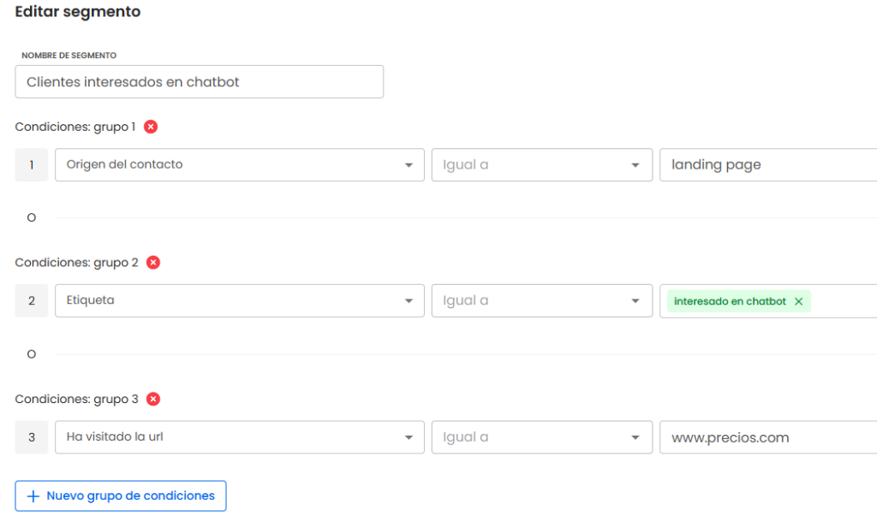Click the 'interesado en chatbot' green tag chip
Viewport: 877px width, 528px height.
[730, 301]
